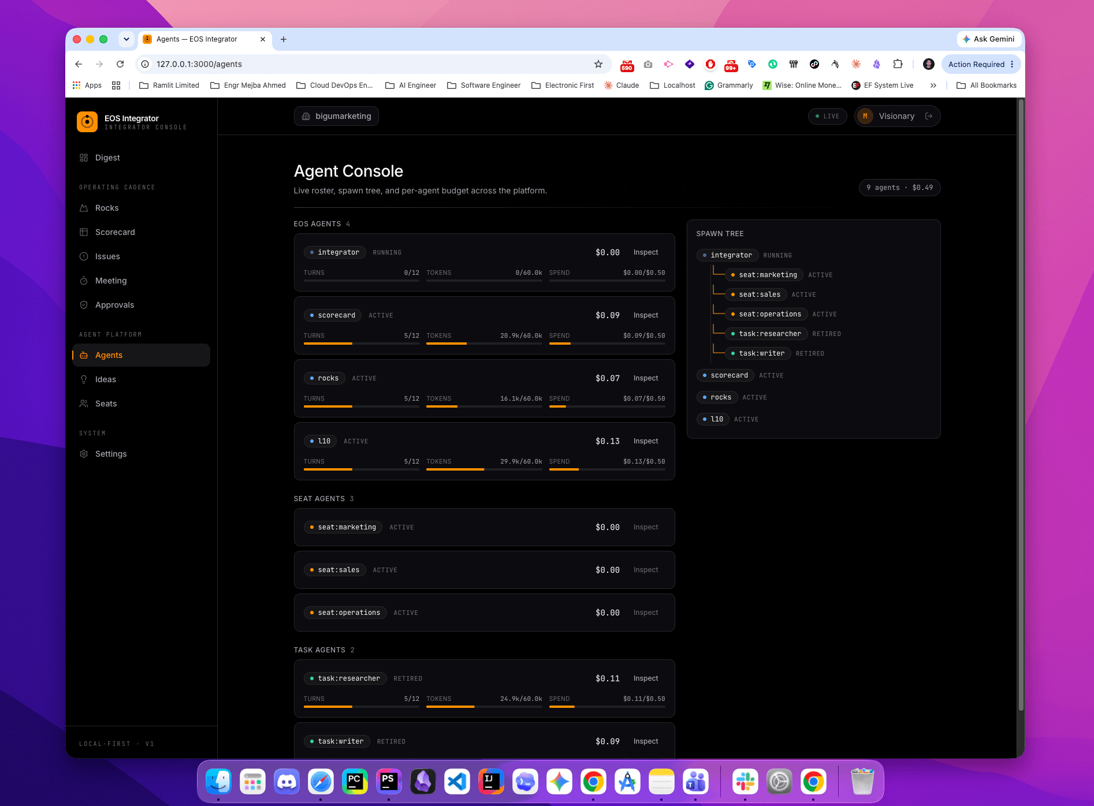This screenshot has width=1094, height=806.
Task: Open the Grammarly bookmark
Action: tap(728, 85)
